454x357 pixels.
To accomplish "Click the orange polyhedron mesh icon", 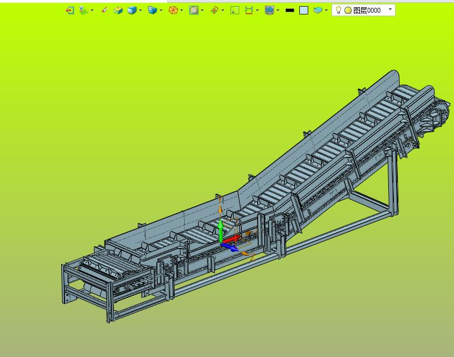I will coord(173,11).
